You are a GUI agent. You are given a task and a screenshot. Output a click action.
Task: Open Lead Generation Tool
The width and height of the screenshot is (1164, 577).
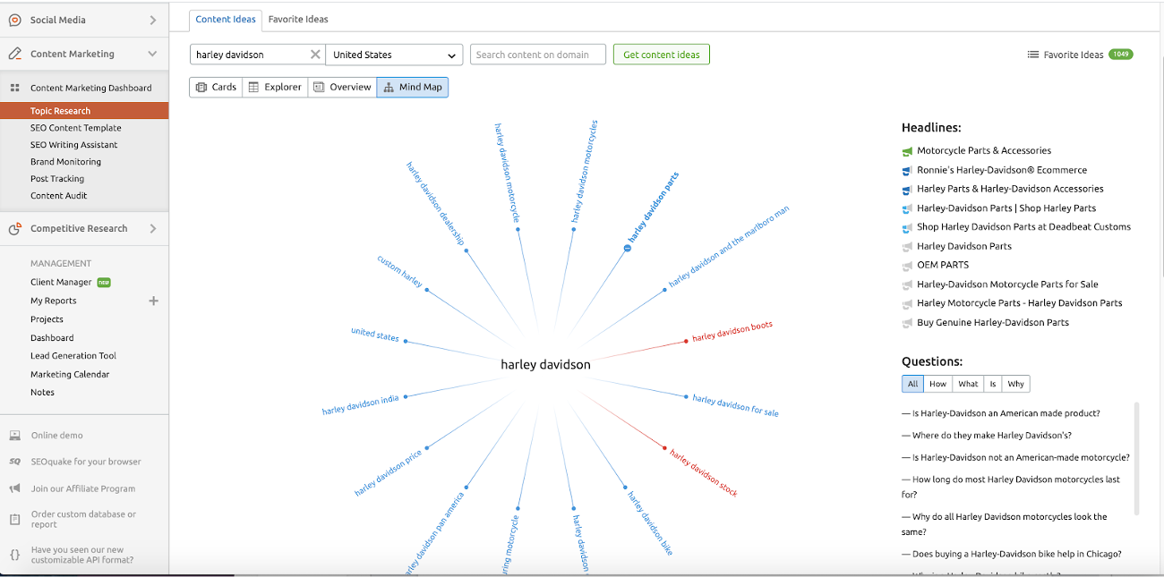pyautogui.click(x=73, y=356)
